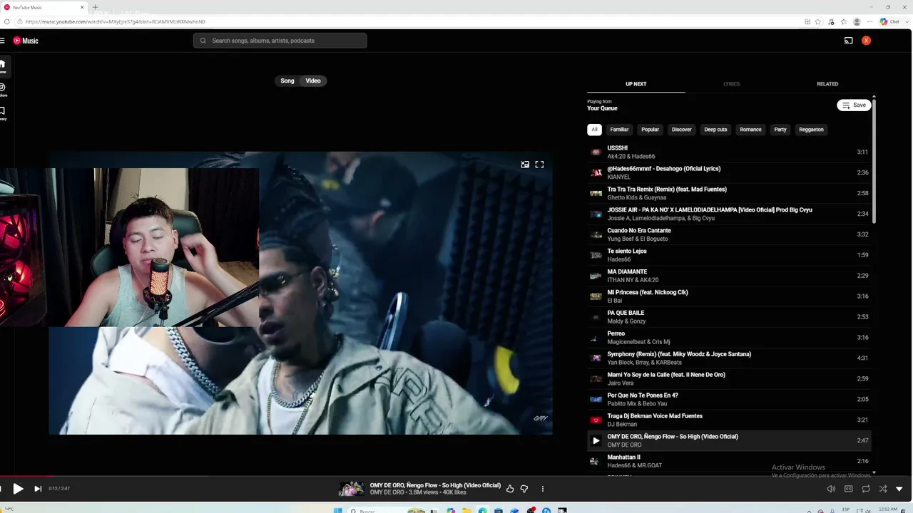Play Mi Princesa from the queue
913x513 pixels.
click(x=728, y=296)
